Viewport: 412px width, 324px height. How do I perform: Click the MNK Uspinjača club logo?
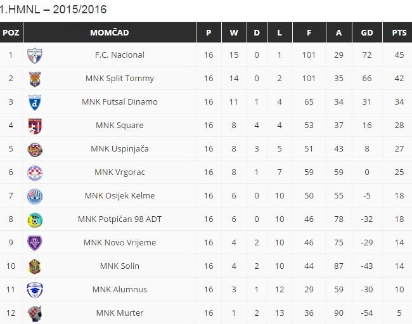click(x=35, y=149)
